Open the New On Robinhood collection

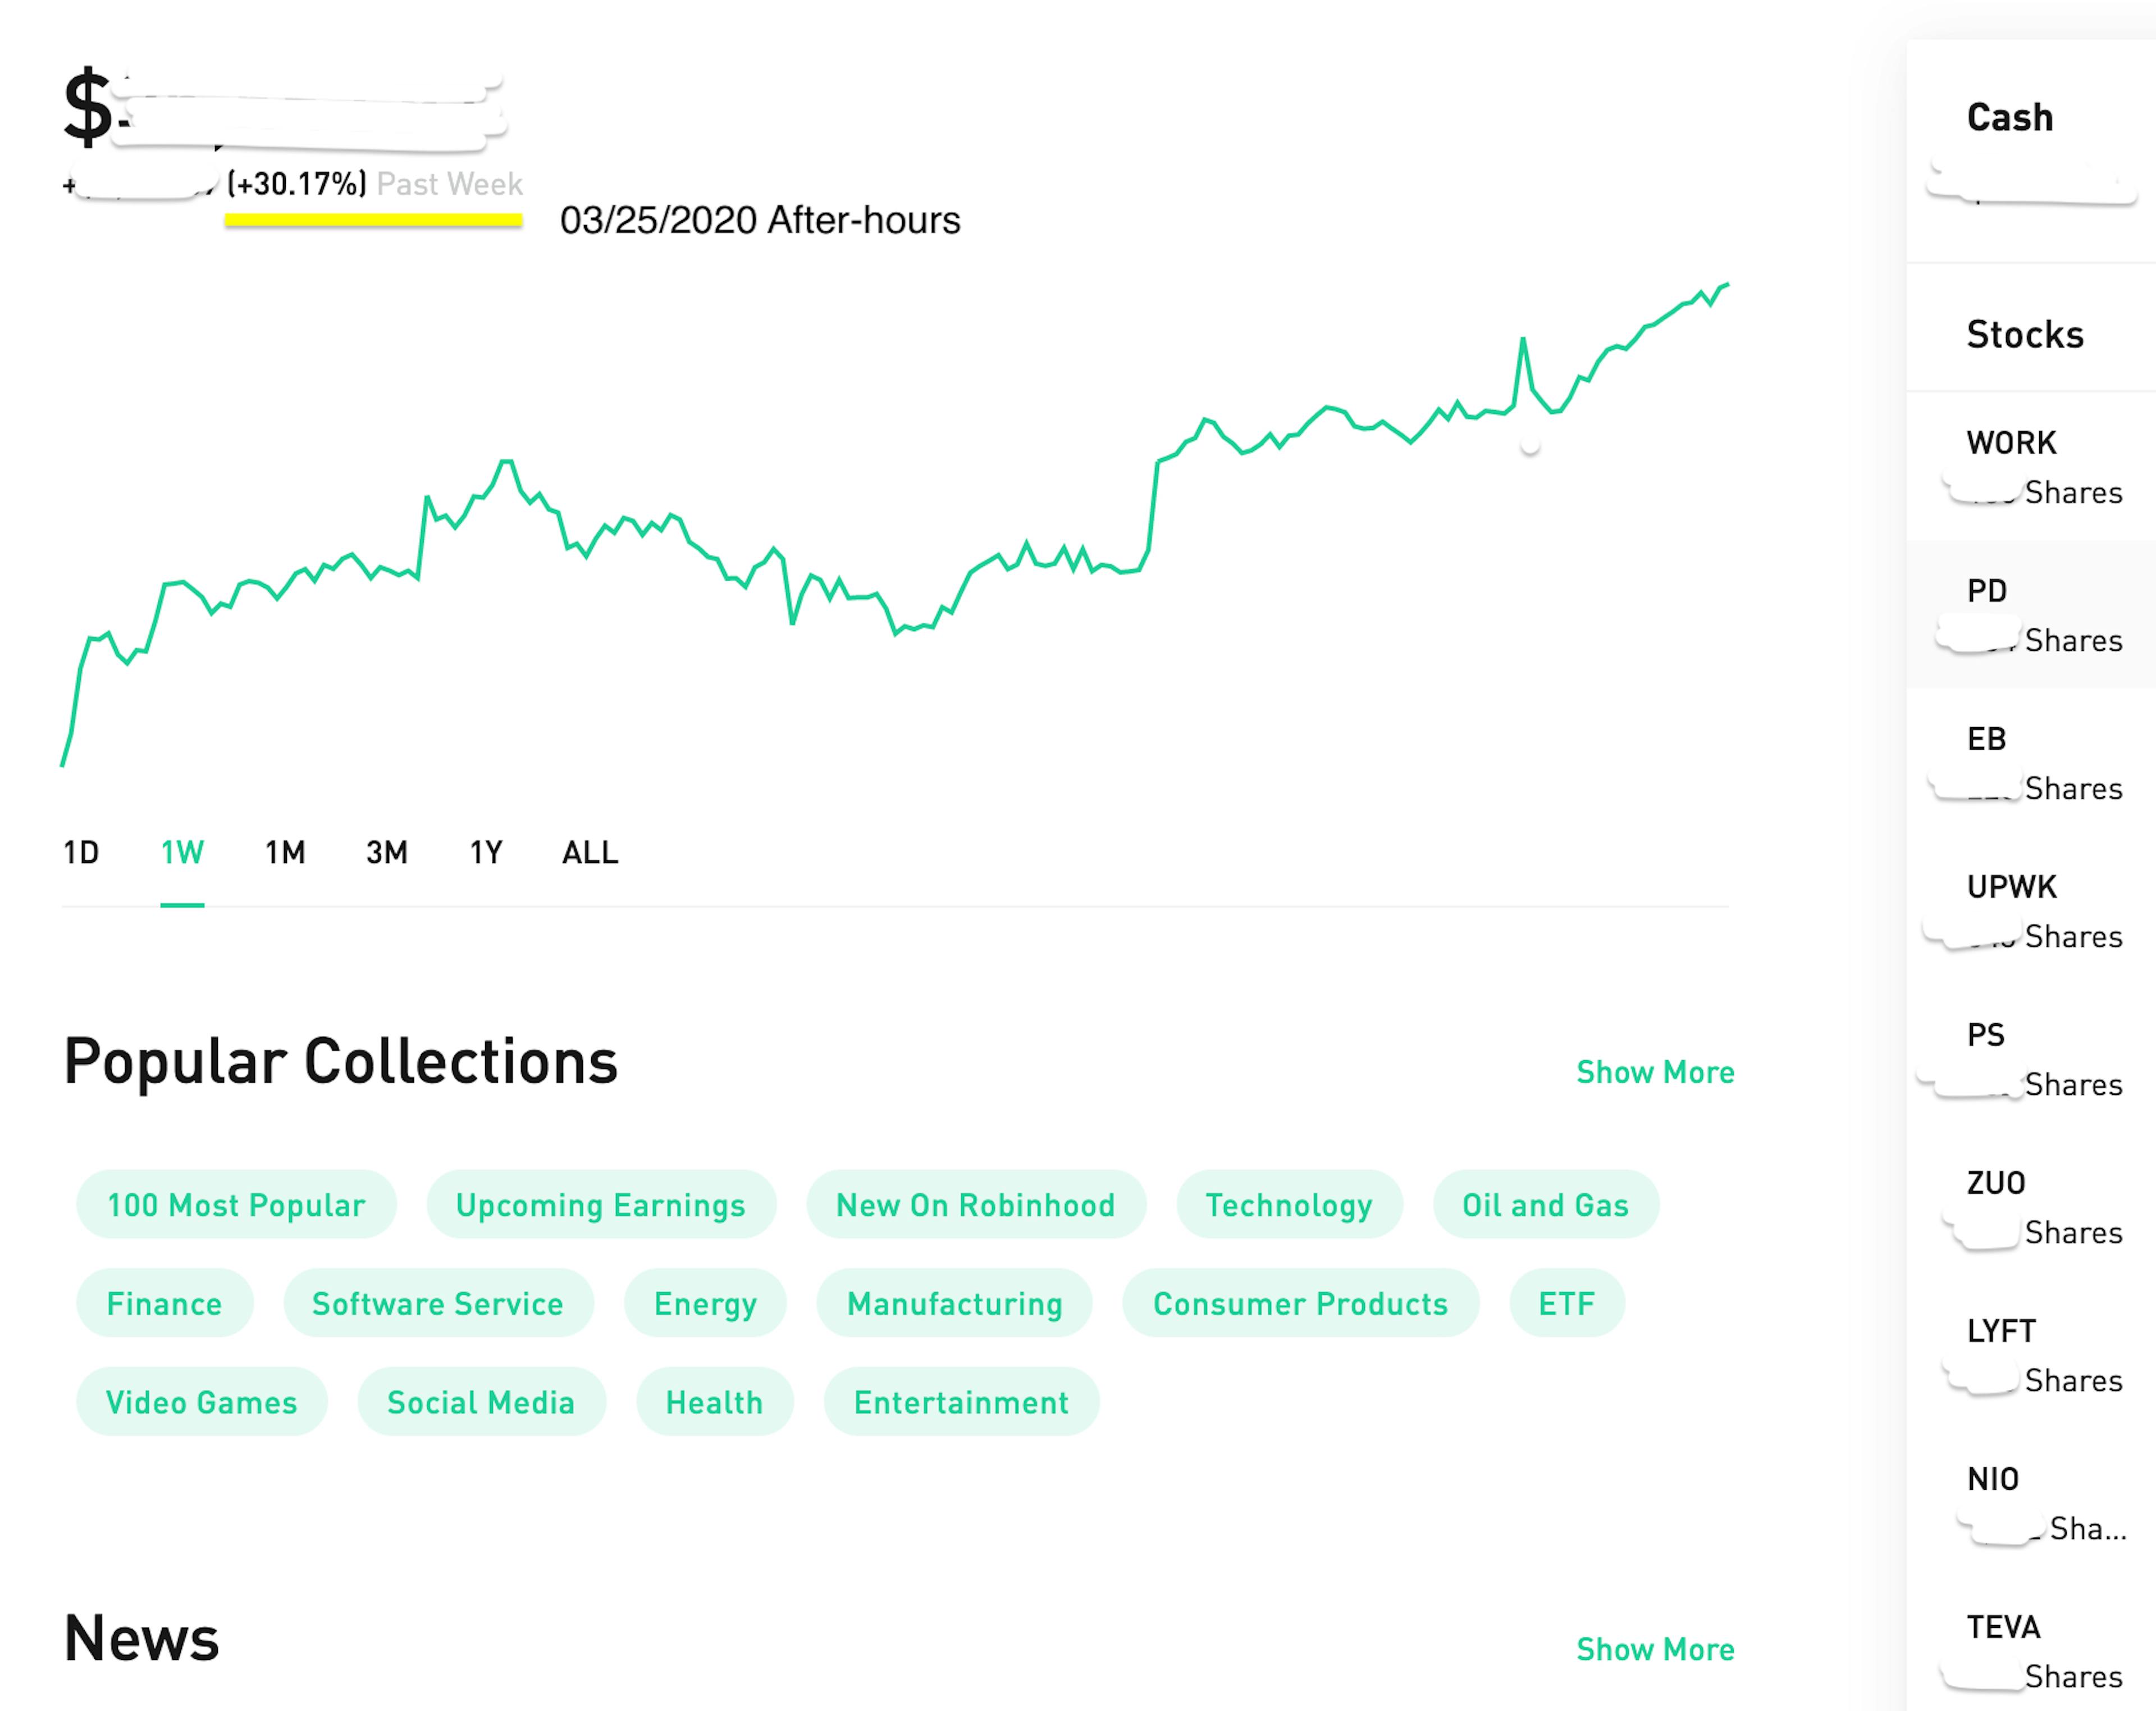[x=975, y=1205]
